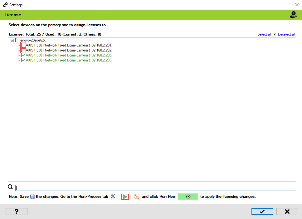
Task: Toggle the lenovo-29eue62k root checkbox
Action: [17, 40]
